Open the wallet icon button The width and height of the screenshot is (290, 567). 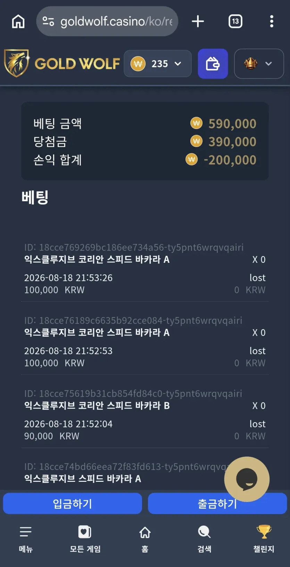pyautogui.click(x=213, y=64)
